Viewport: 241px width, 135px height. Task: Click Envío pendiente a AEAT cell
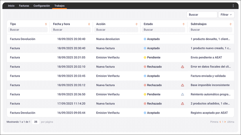tap(206, 57)
